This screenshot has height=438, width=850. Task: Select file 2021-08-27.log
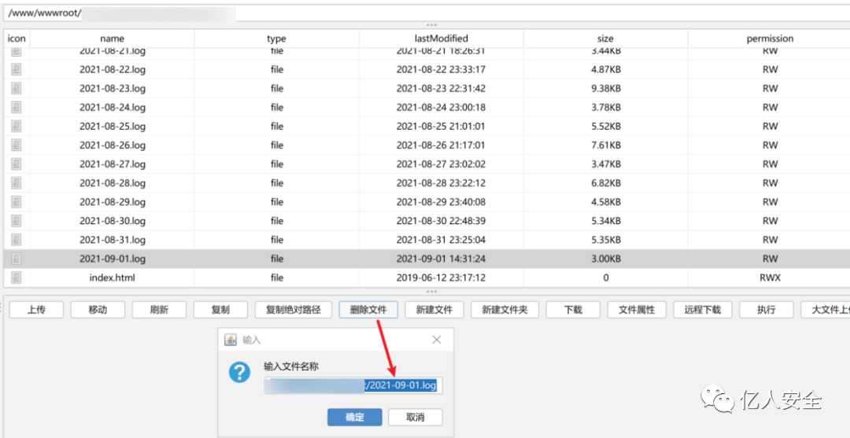click(113, 164)
